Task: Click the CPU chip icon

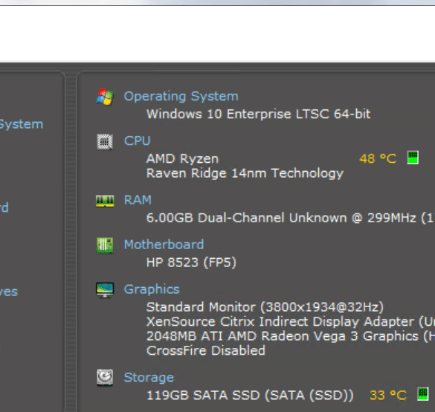Action: pos(105,141)
